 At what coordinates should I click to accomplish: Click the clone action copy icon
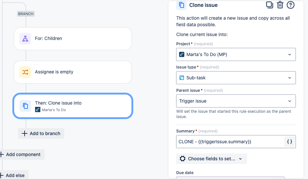click(x=25, y=106)
